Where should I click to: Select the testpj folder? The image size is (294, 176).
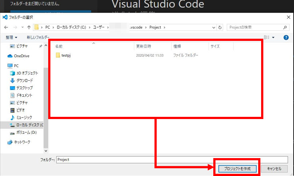[x=66, y=55]
